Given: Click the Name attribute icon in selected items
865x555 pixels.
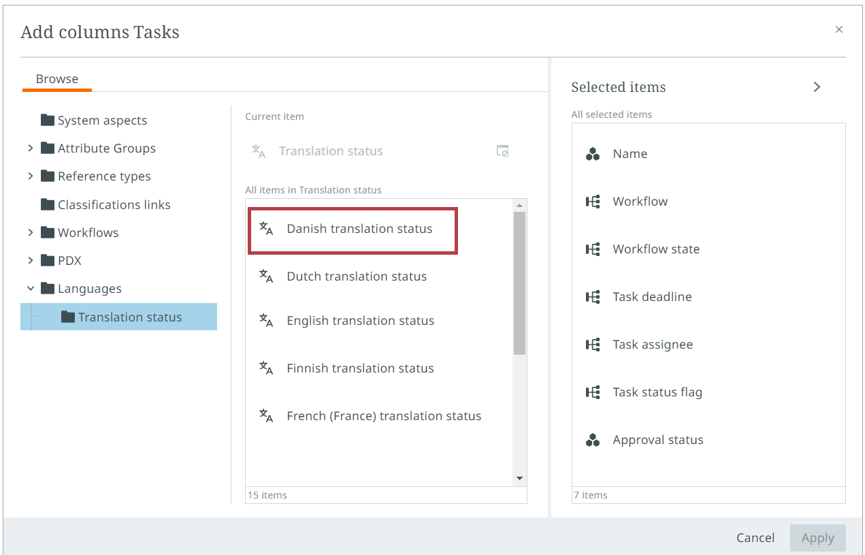Looking at the screenshot, I should click(x=593, y=155).
